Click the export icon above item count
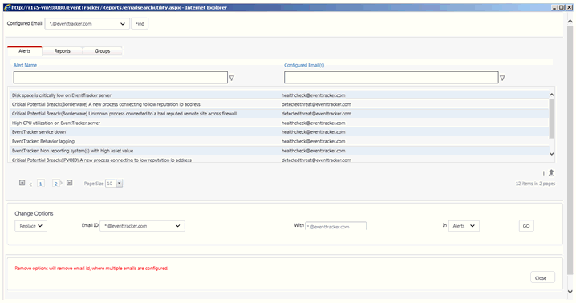The height and width of the screenshot is (303, 576). [551, 172]
